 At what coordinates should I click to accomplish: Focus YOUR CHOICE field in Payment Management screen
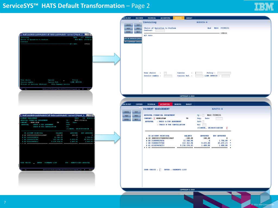(x=160, y=170)
